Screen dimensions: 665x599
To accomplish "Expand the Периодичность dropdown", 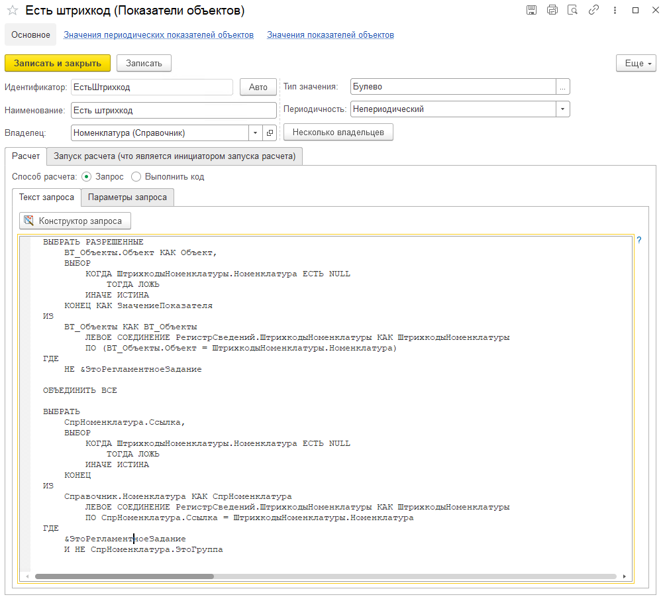I will (x=562, y=109).
